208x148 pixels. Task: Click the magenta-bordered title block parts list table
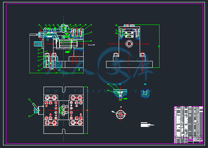(x=189, y=125)
